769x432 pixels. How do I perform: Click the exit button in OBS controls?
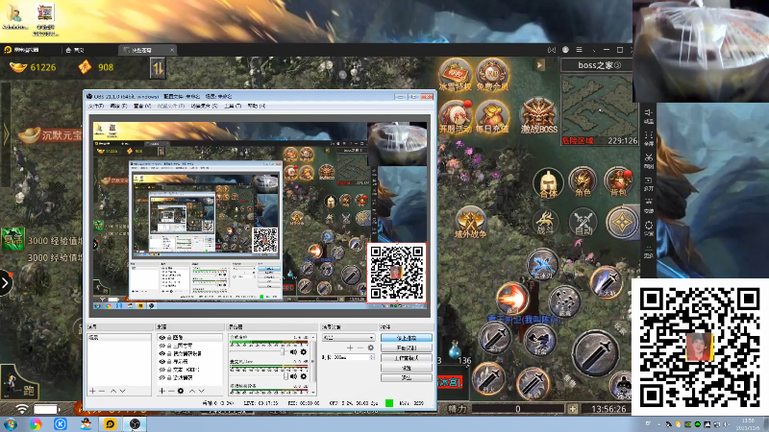coord(407,377)
